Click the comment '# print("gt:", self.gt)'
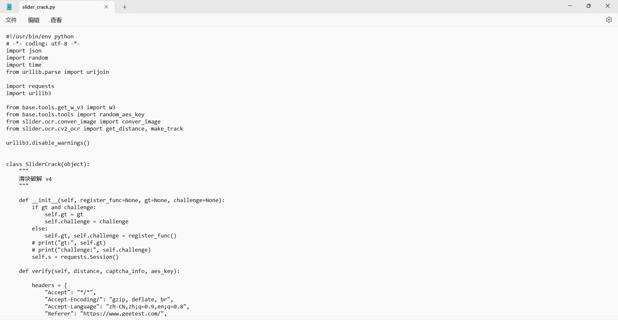618x320 pixels. point(69,243)
